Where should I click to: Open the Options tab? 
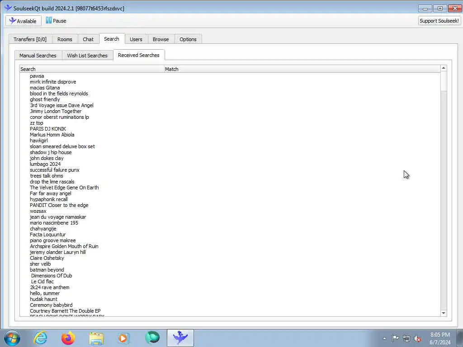[x=188, y=39]
